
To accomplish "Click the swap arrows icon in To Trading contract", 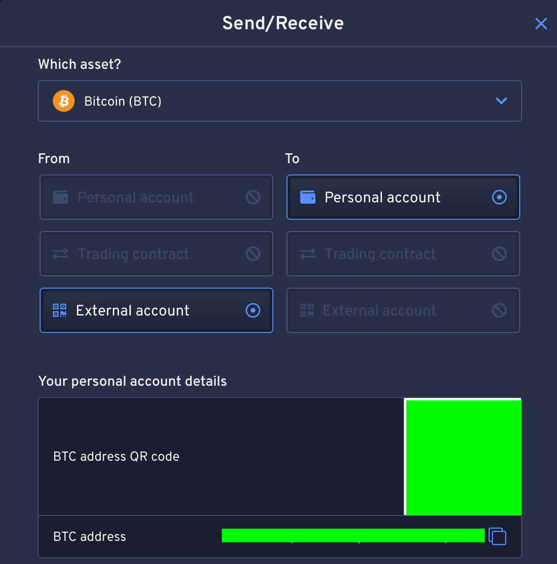I will point(307,254).
